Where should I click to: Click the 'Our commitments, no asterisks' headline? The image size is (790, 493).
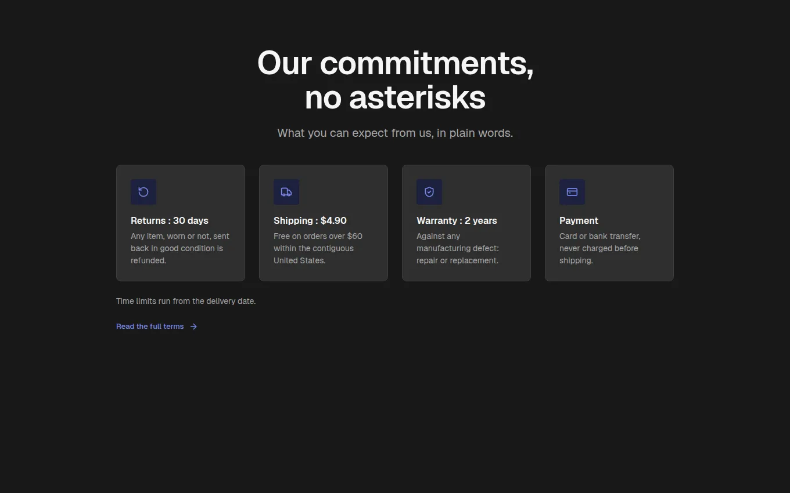coord(395,80)
